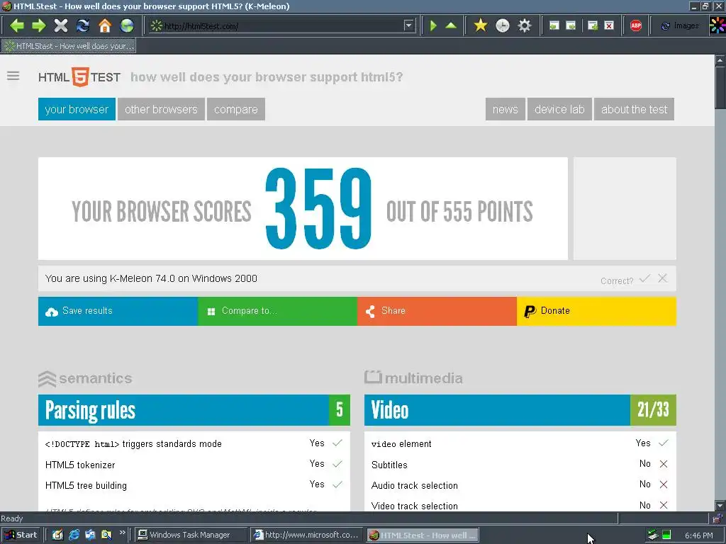Image resolution: width=726 pixels, height=544 pixels.
Task: Click the green up-directory arrow
Action: click(x=451, y=25)
